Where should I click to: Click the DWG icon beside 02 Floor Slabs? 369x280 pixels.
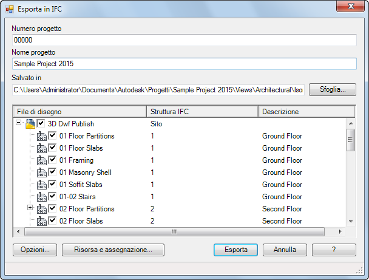point(42,221)
